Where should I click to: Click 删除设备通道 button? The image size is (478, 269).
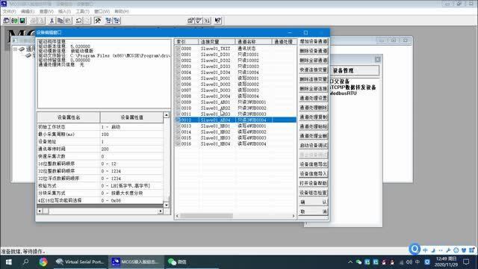tap(314, 51)
